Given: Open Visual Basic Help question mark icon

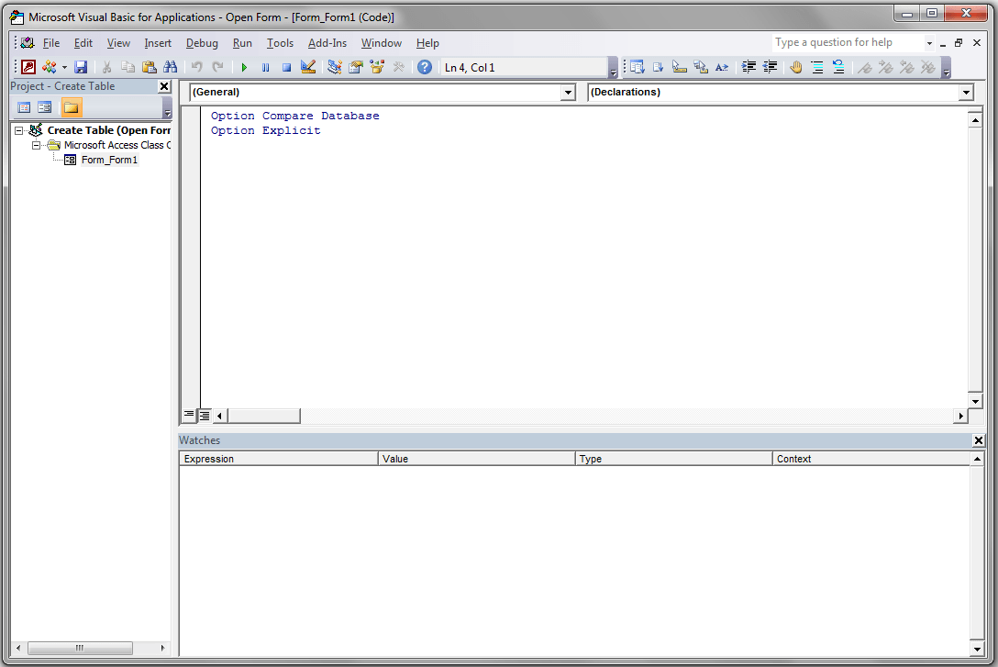Looking at the screenshot, I should coord(425,67).
